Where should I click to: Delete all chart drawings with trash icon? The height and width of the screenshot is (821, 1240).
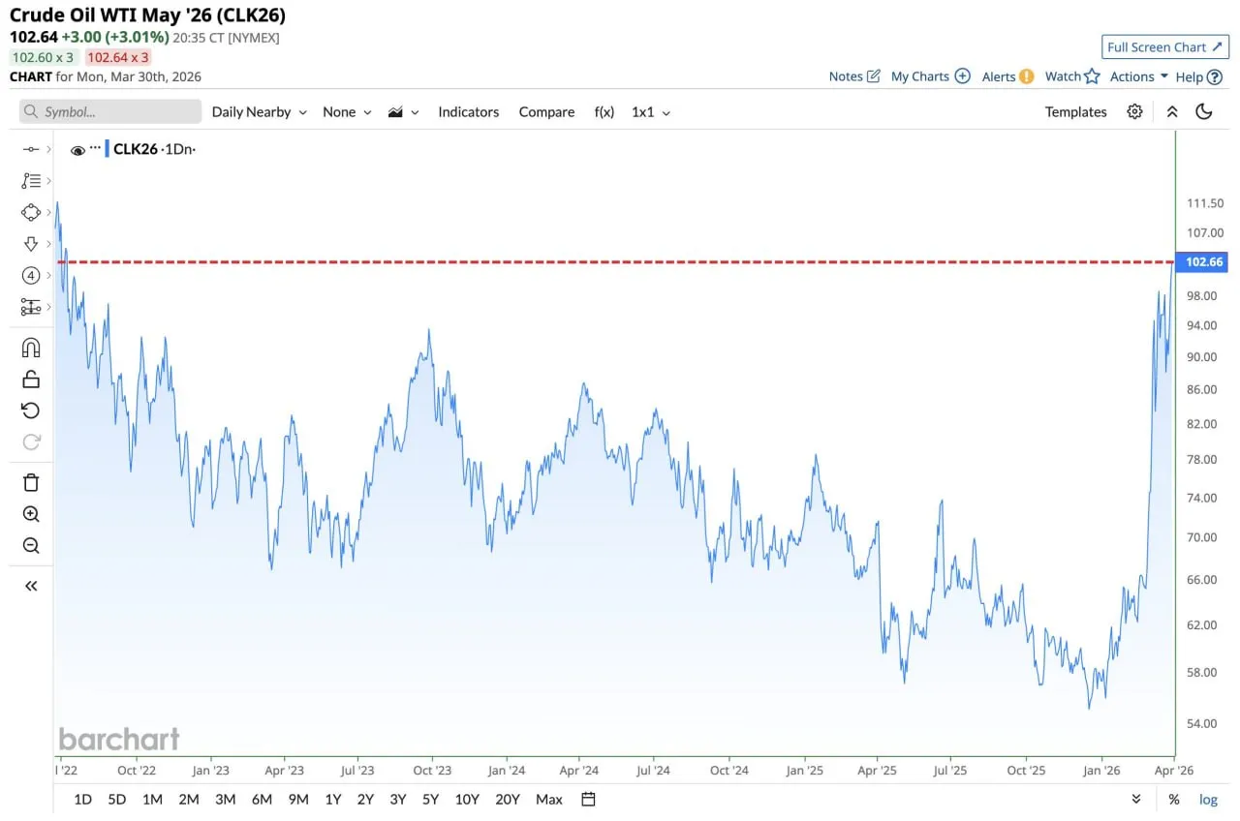[x=31, y=481]
